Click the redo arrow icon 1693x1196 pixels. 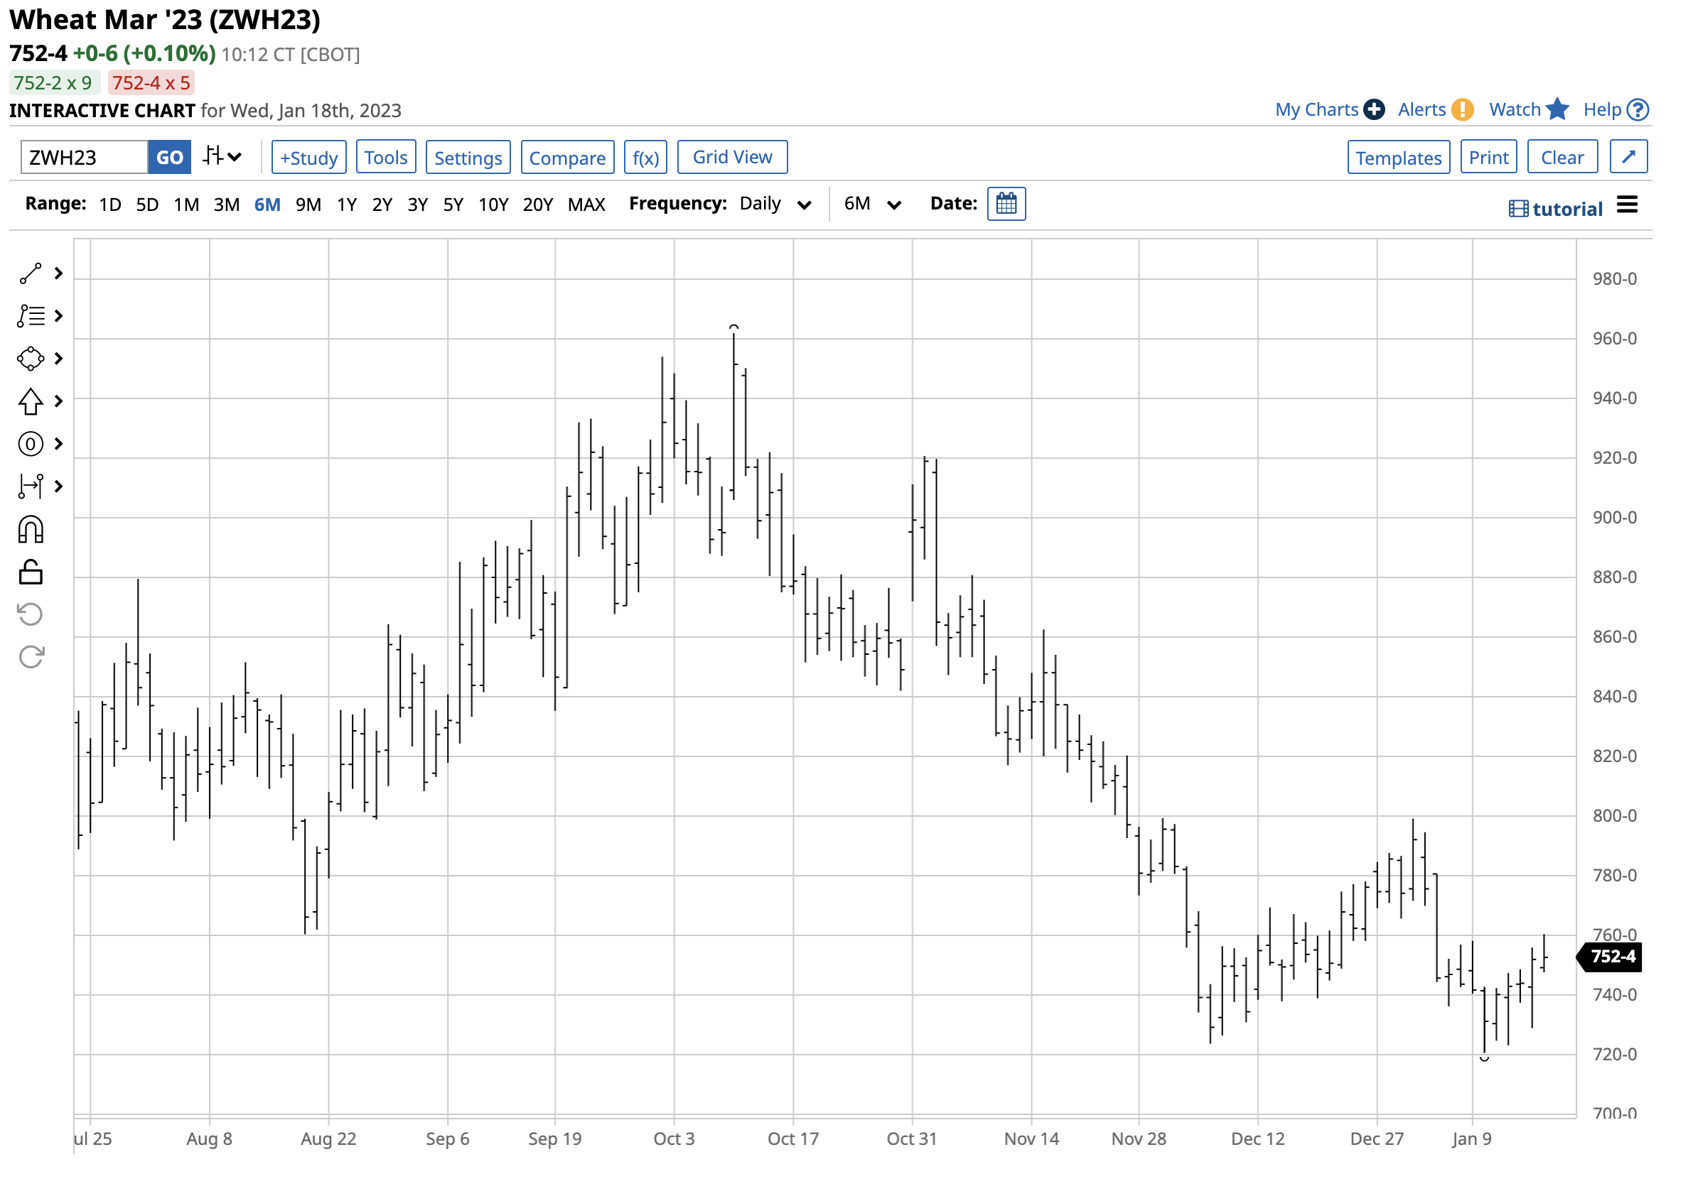(31, 656)
